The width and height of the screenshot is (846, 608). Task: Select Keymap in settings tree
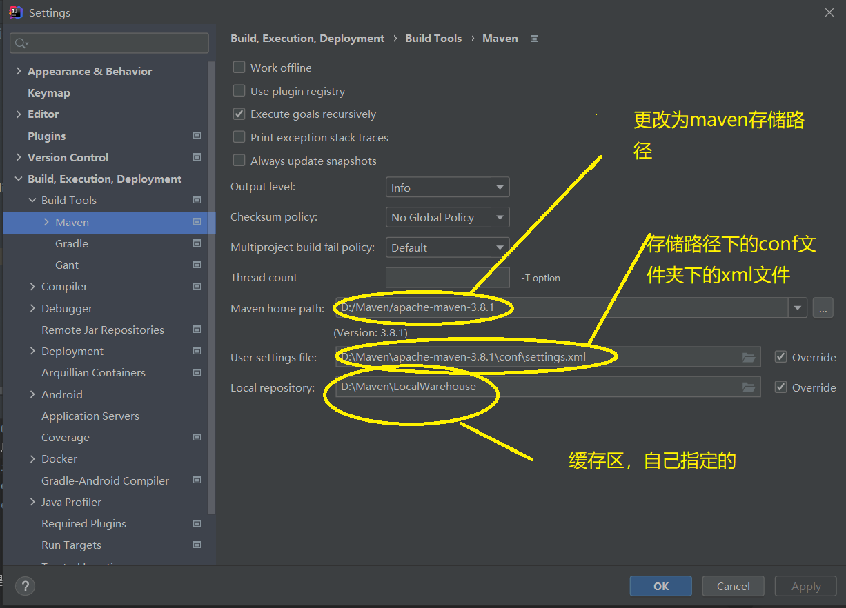tap(49, 92)
